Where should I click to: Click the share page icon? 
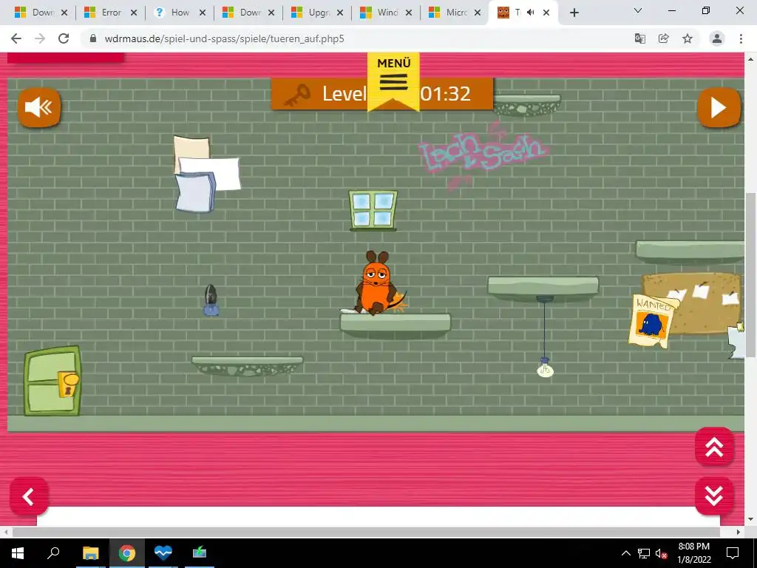(x=664, y=38)
